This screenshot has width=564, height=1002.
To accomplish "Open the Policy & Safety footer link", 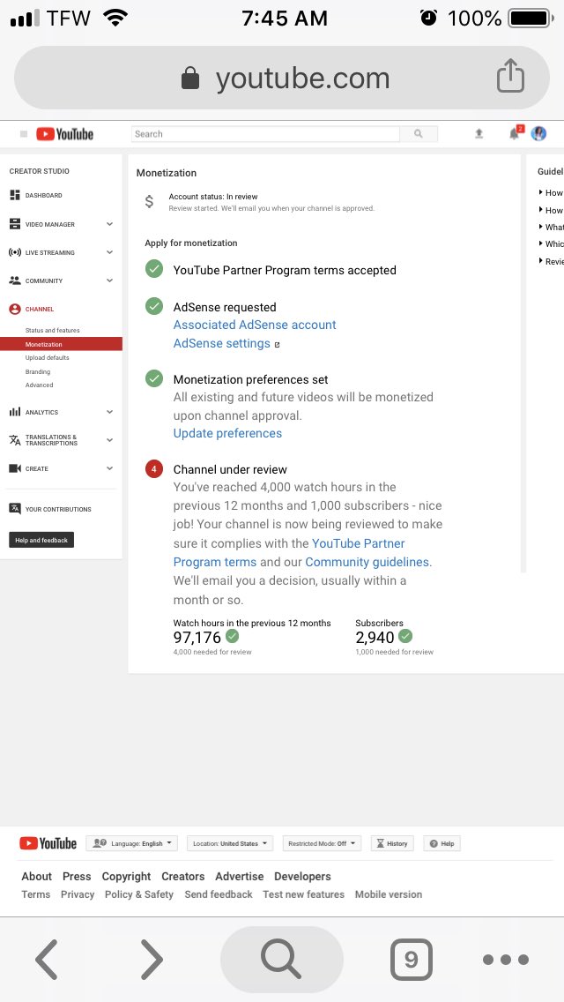I will pos(139,894).
